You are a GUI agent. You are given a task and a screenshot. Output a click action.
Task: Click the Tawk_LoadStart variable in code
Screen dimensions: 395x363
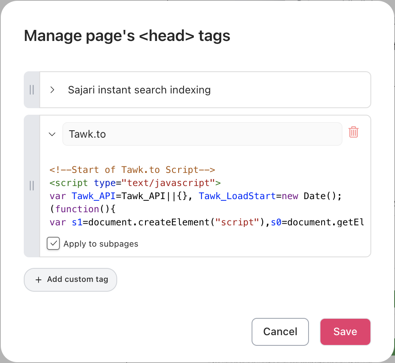[x=237, y=196]
